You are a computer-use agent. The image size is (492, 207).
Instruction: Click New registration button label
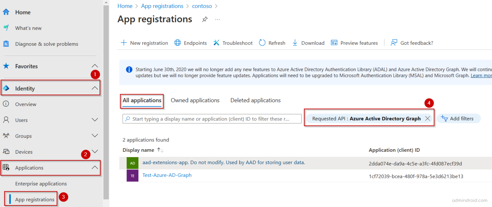point(149,43)
